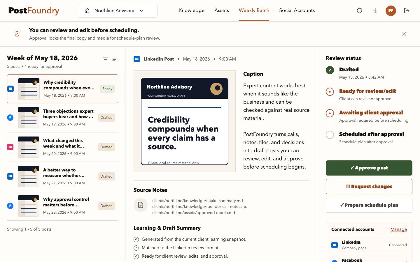This screenshot has height=262, width=420.
Task: Click the LinkedIn icon beside 'LinkedIn Post'
Action: coord(137,59)
